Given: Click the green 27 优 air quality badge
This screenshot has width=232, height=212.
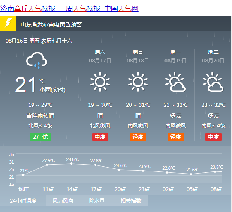Looking at the screenshot, I should (40, 137).
